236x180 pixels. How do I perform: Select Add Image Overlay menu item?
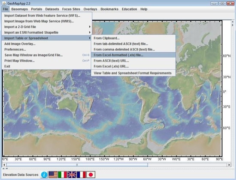pos(46,44)
